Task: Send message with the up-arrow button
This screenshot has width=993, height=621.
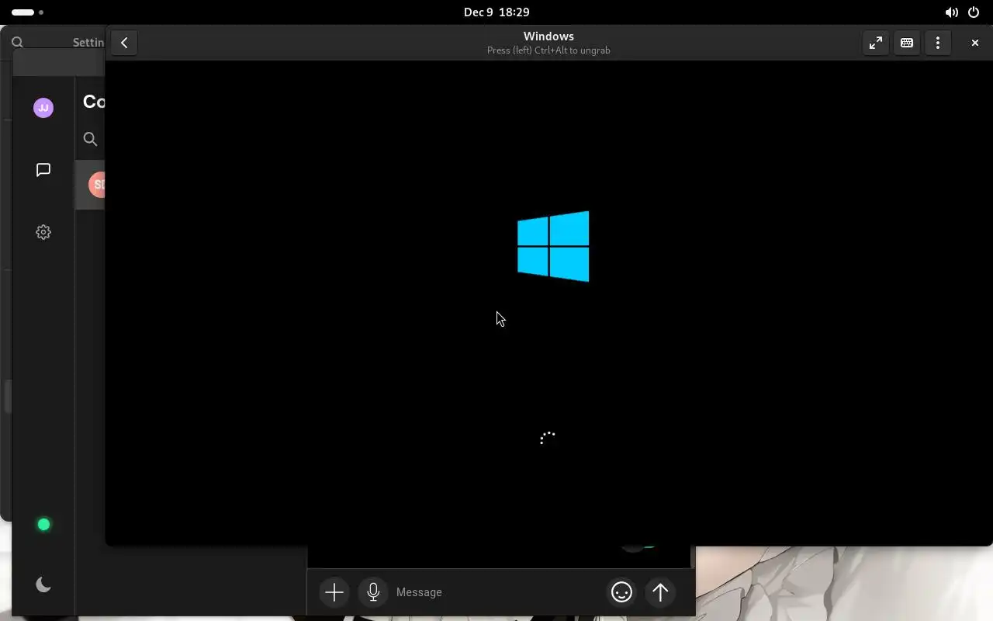Action: click(660, 592)
